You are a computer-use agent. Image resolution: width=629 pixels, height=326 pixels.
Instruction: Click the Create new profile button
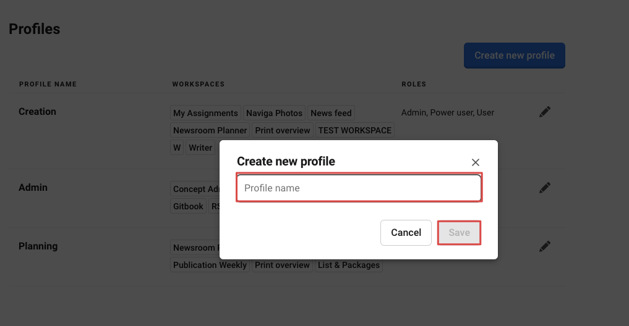[x=515, y=56]
